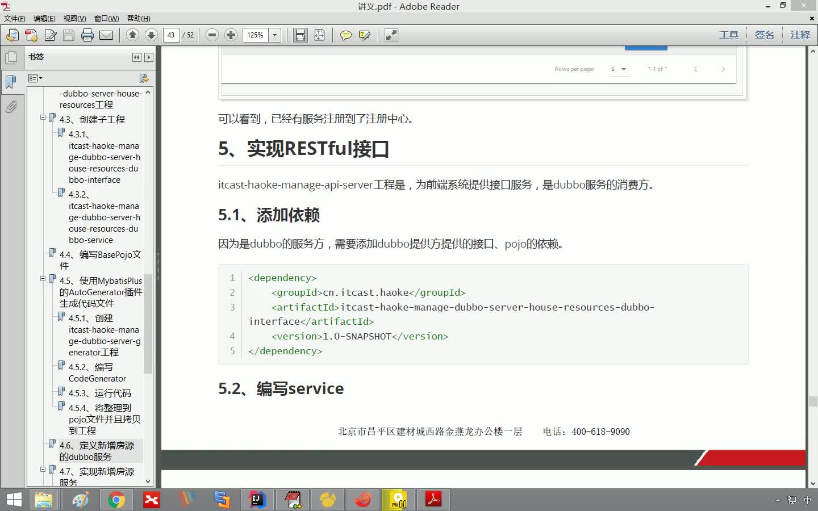Open the 编辑(E) menu
The width and height of the screenshot is (818, 511).
coord(44,19)
